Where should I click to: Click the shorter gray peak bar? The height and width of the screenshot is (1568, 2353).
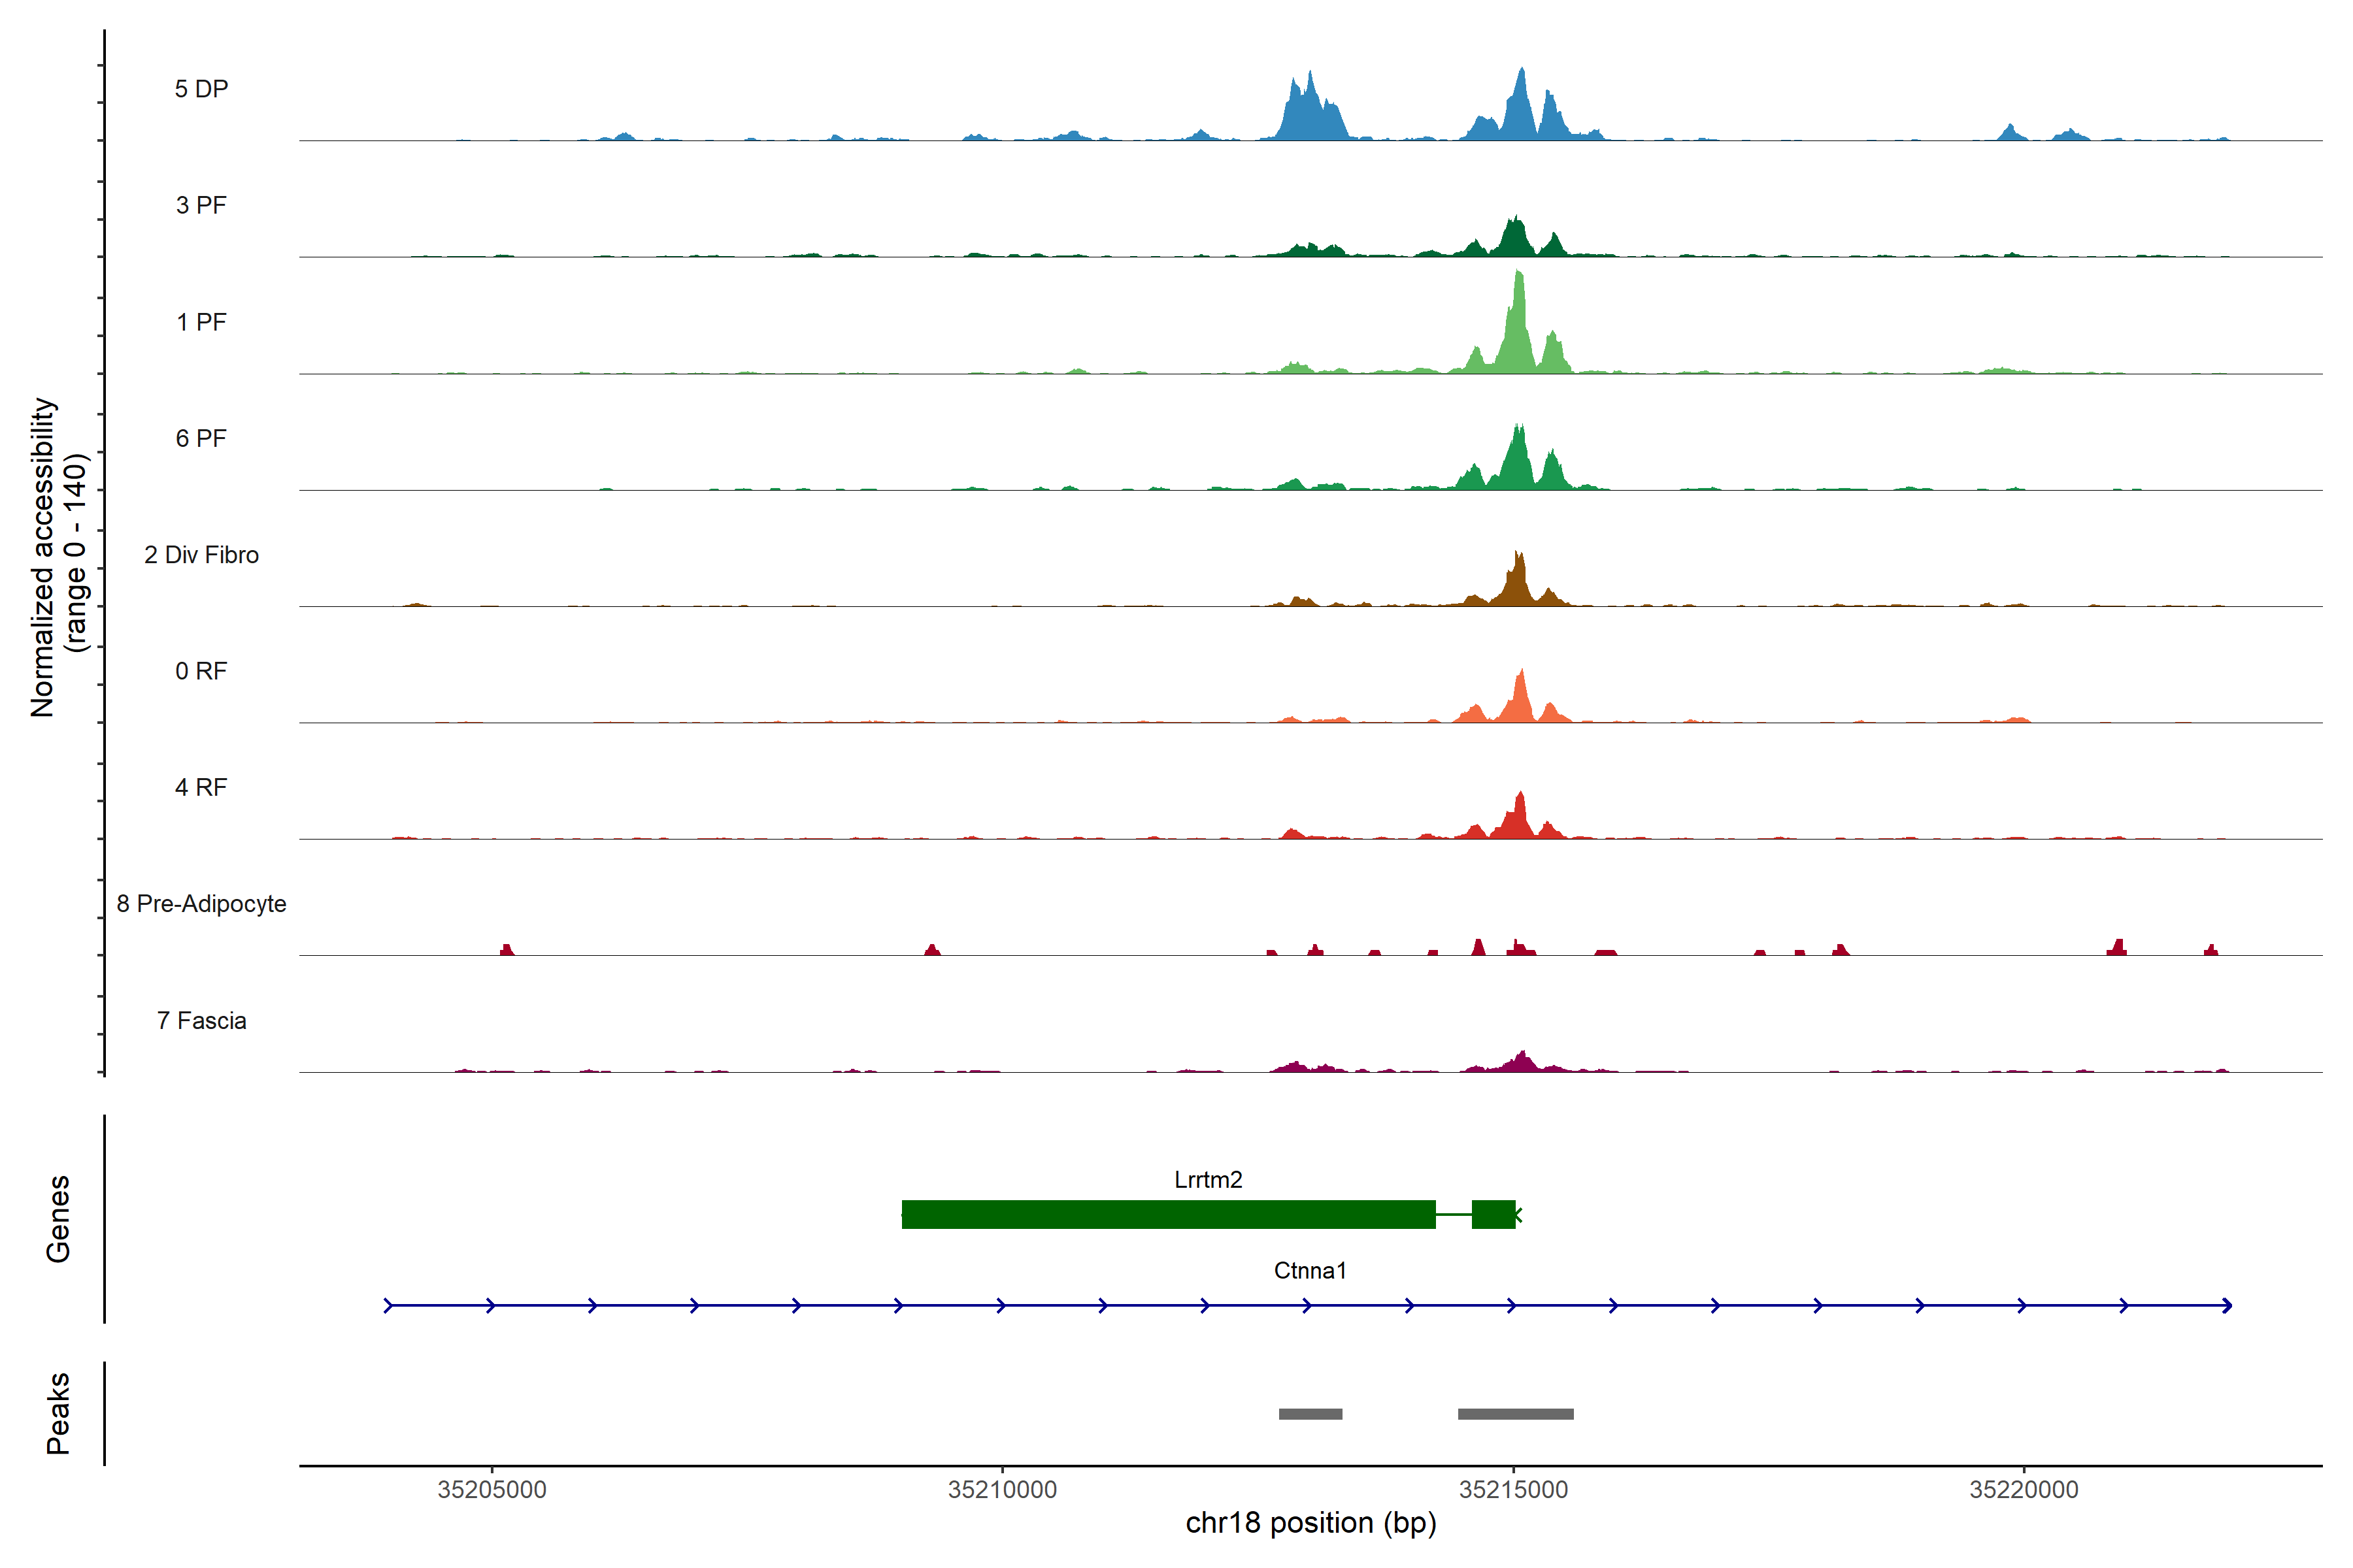1310,1414
